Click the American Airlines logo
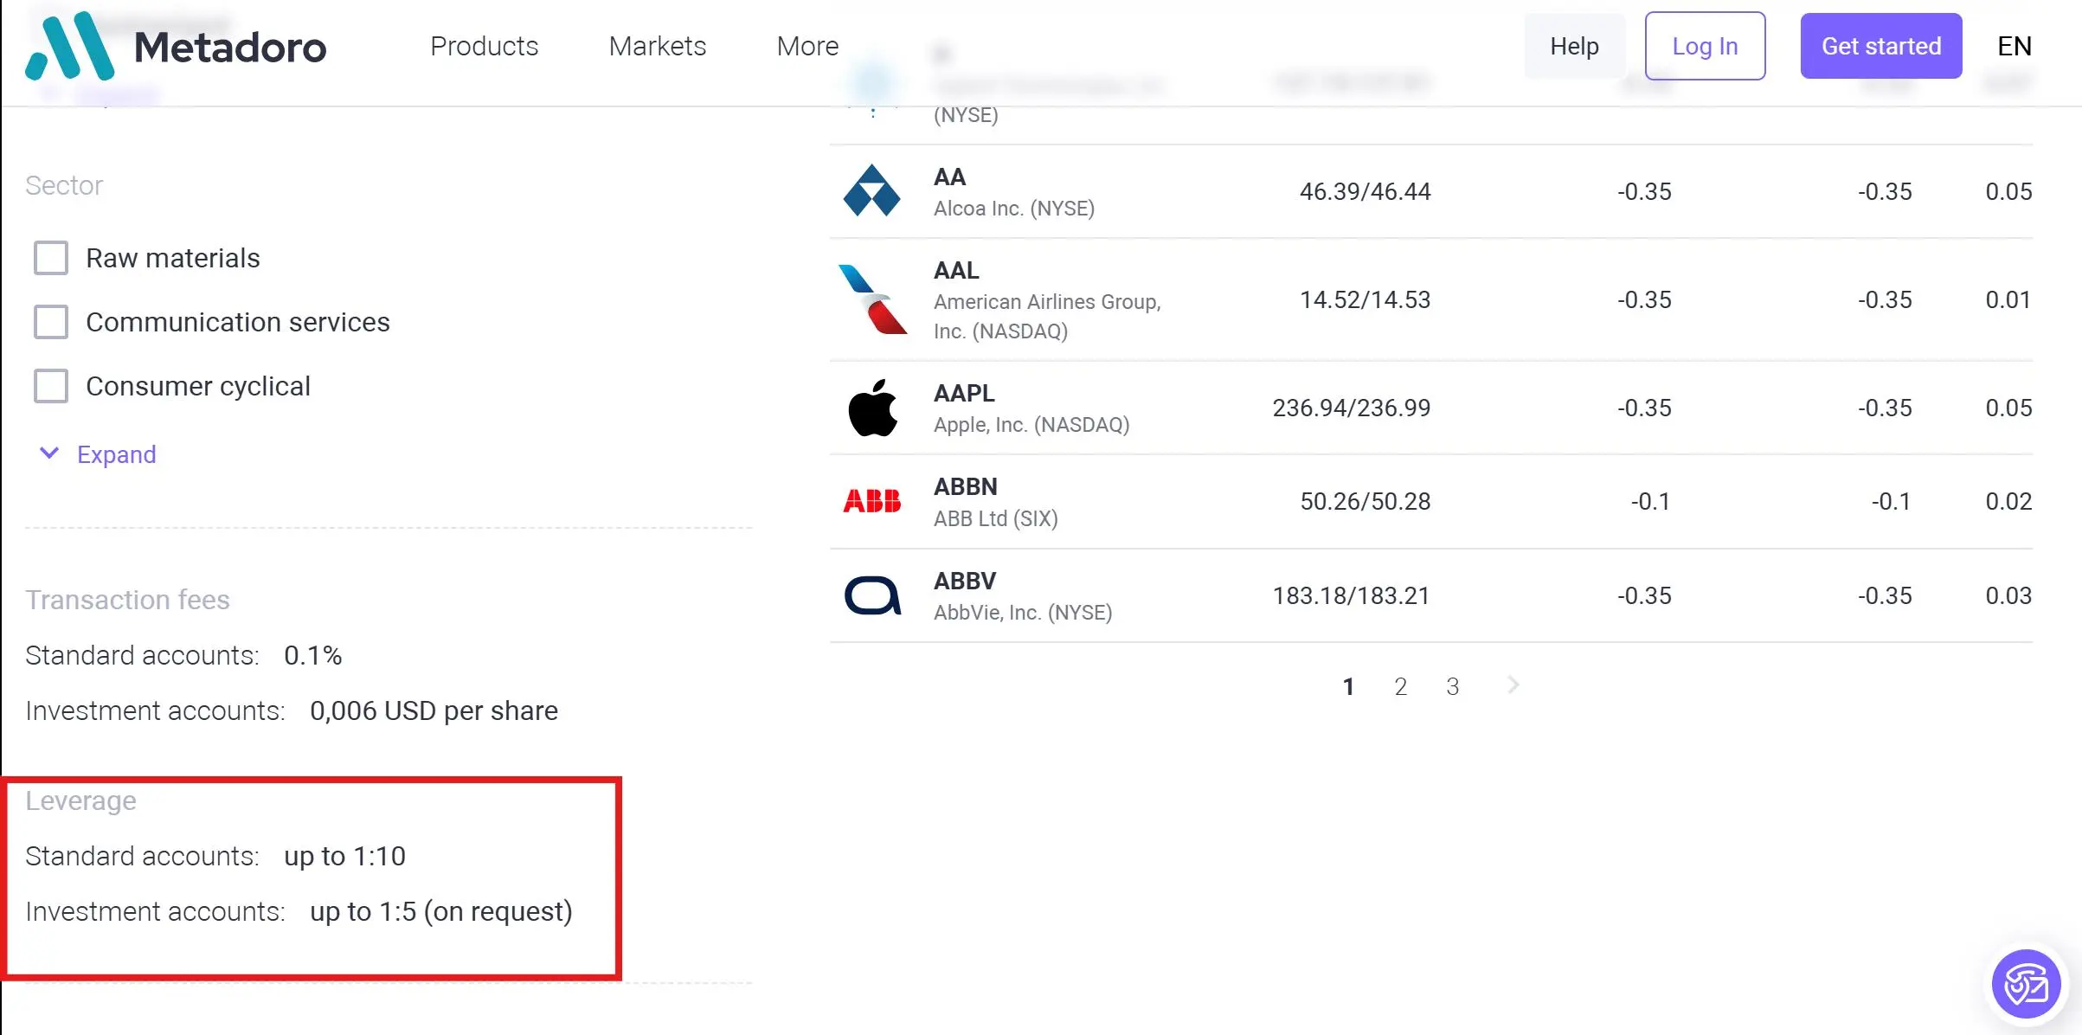The width and height of the screenshot is (2082, 1035). pyautogui.click(x=872, y=299)
